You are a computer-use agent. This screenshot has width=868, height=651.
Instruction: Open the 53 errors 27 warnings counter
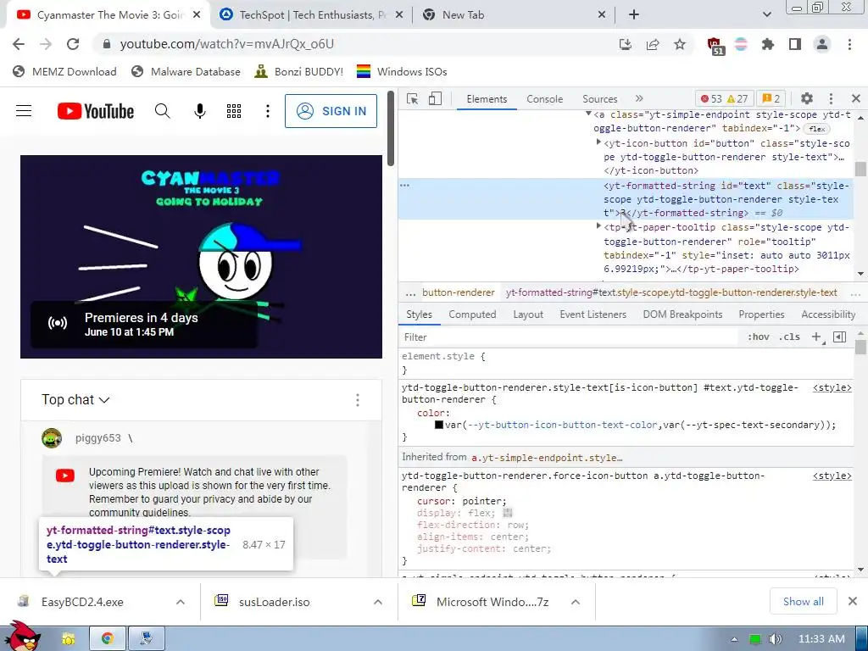(724, 98)
